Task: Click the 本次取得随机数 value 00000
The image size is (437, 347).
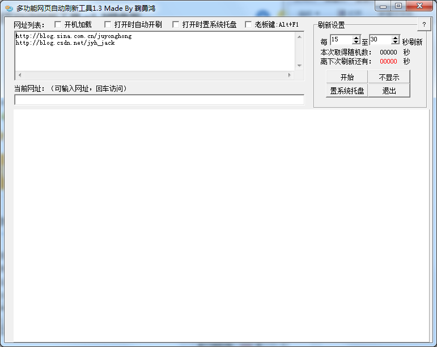Action: (388, 52)
